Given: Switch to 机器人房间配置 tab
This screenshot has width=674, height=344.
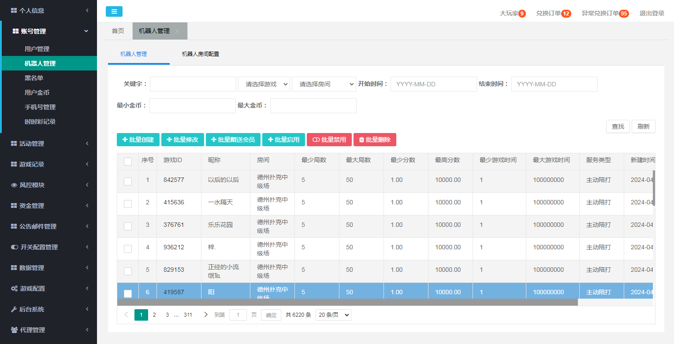Looking at the screenshot, I should point(201,54).
